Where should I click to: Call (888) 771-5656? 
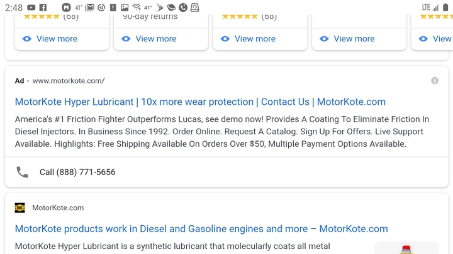tap(77, 172)
